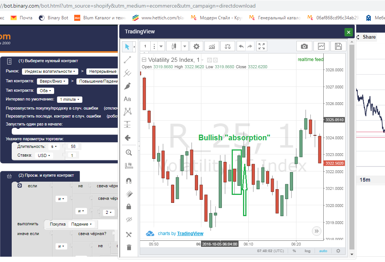Expand the '1 minute' interval dropdown
This screenshot has width=385, height=262.
(x=70, y=99)
